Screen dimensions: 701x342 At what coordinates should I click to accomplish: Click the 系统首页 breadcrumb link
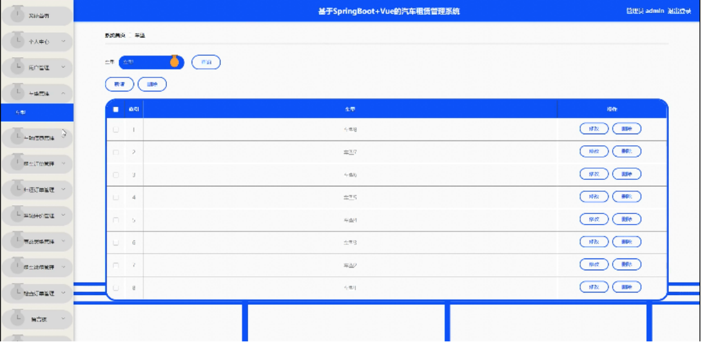tap(115, 35)
